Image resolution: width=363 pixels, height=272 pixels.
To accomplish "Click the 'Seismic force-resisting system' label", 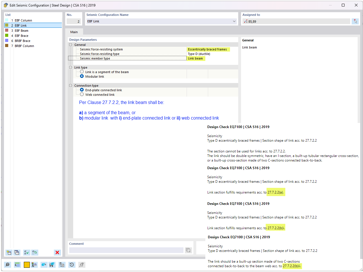I will point(101,49).
